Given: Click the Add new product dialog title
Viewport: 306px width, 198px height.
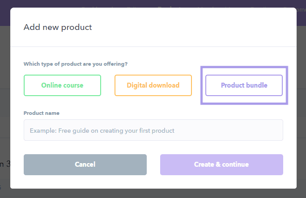Looking at the screenshot, I should click(58, 27).
